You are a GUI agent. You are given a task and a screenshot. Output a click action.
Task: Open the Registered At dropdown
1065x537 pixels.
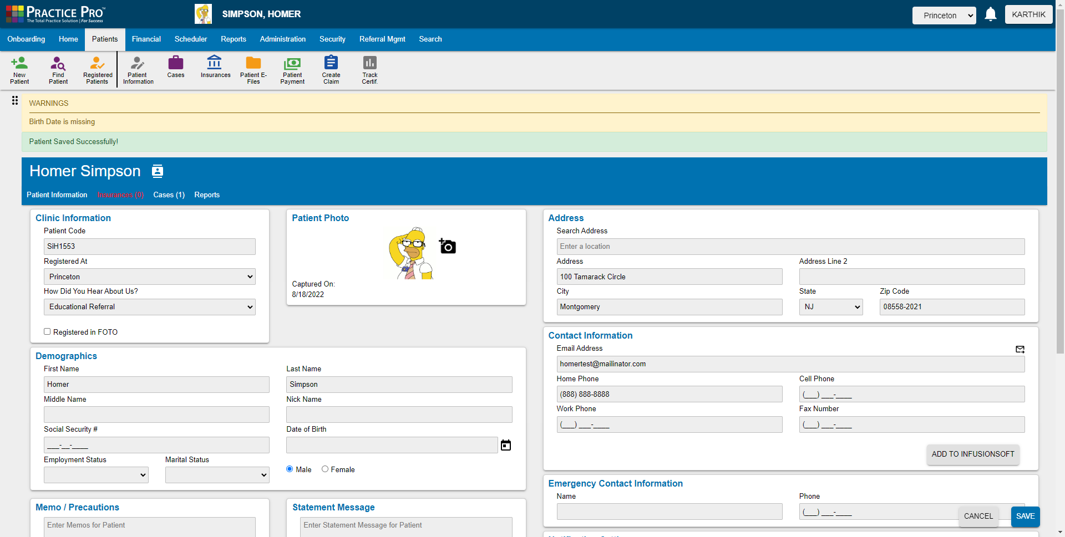149,276
